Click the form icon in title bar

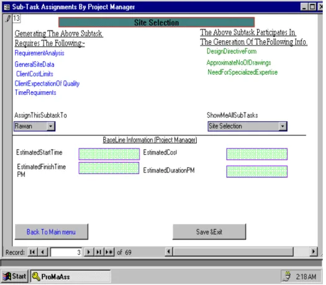pyautogui.click(x=7, y=7)
